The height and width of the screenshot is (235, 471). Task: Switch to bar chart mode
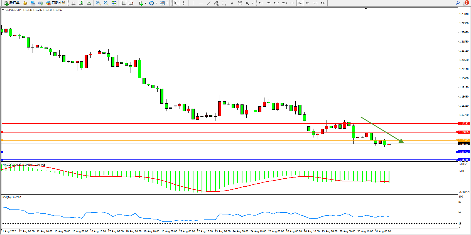(x=73, y=3)
